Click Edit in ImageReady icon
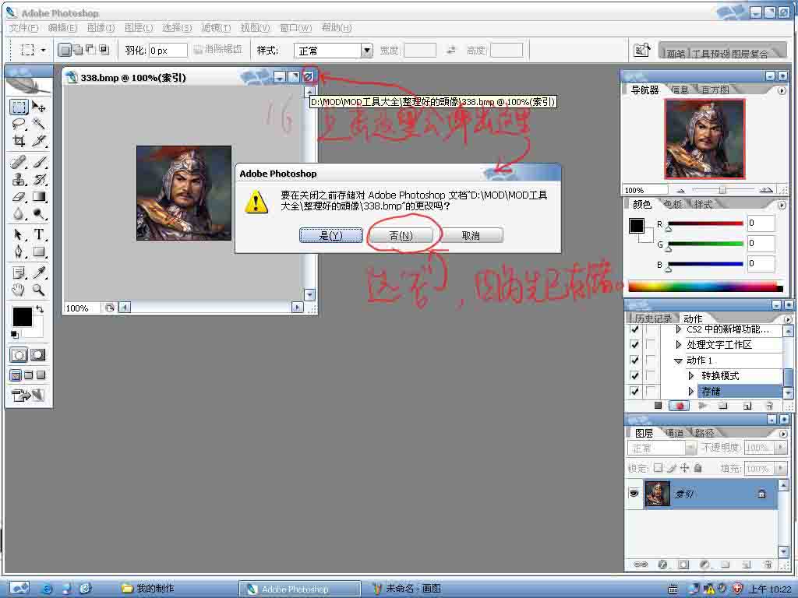The image size is (798, 598). click(27, 395)
